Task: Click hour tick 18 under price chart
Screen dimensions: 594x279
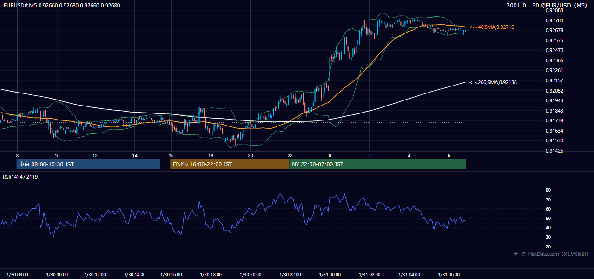Action: 211,155
